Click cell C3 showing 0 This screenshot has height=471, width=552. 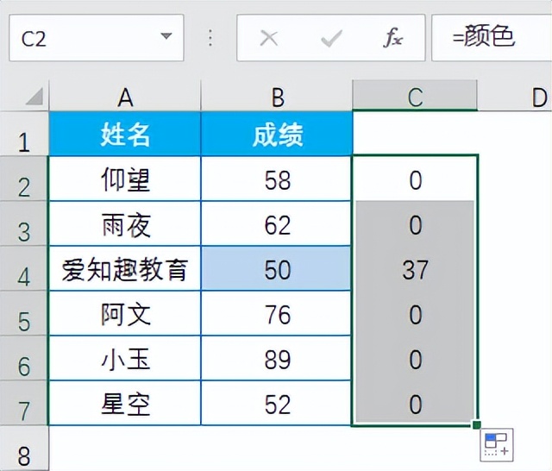[415, 223]
